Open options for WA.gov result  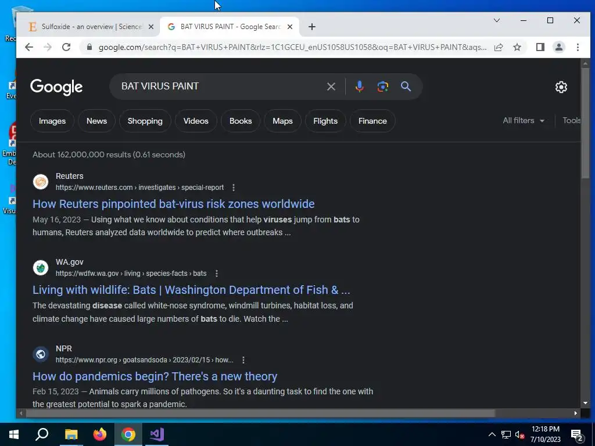pos(216,274)
